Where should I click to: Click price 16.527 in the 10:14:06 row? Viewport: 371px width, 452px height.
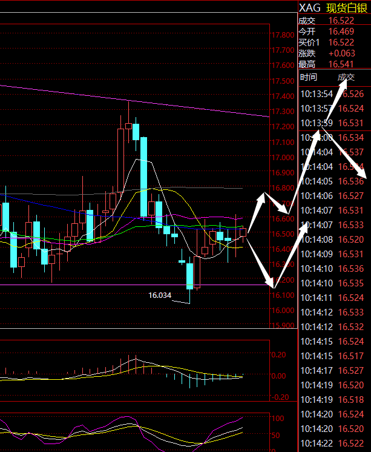click(351, 196)
